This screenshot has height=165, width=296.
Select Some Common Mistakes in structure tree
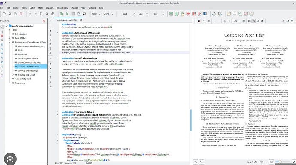pos(30,63)
